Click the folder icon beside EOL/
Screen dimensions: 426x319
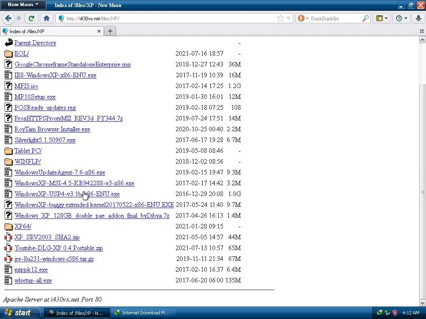pyautogui.click(x=8, y=54)
